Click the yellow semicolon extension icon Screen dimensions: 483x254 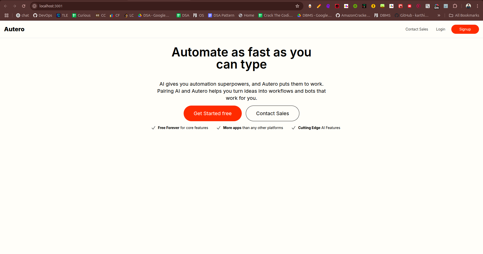(373, 6)
